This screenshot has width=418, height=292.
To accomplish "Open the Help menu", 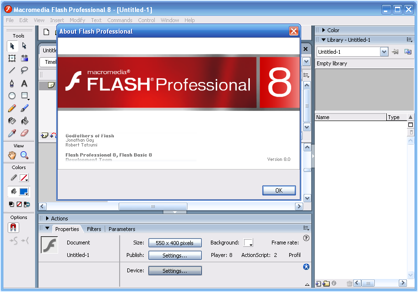I will [x=189, y=20].
